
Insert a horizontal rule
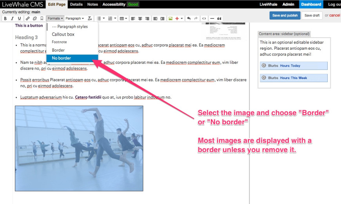click(212, 18)
